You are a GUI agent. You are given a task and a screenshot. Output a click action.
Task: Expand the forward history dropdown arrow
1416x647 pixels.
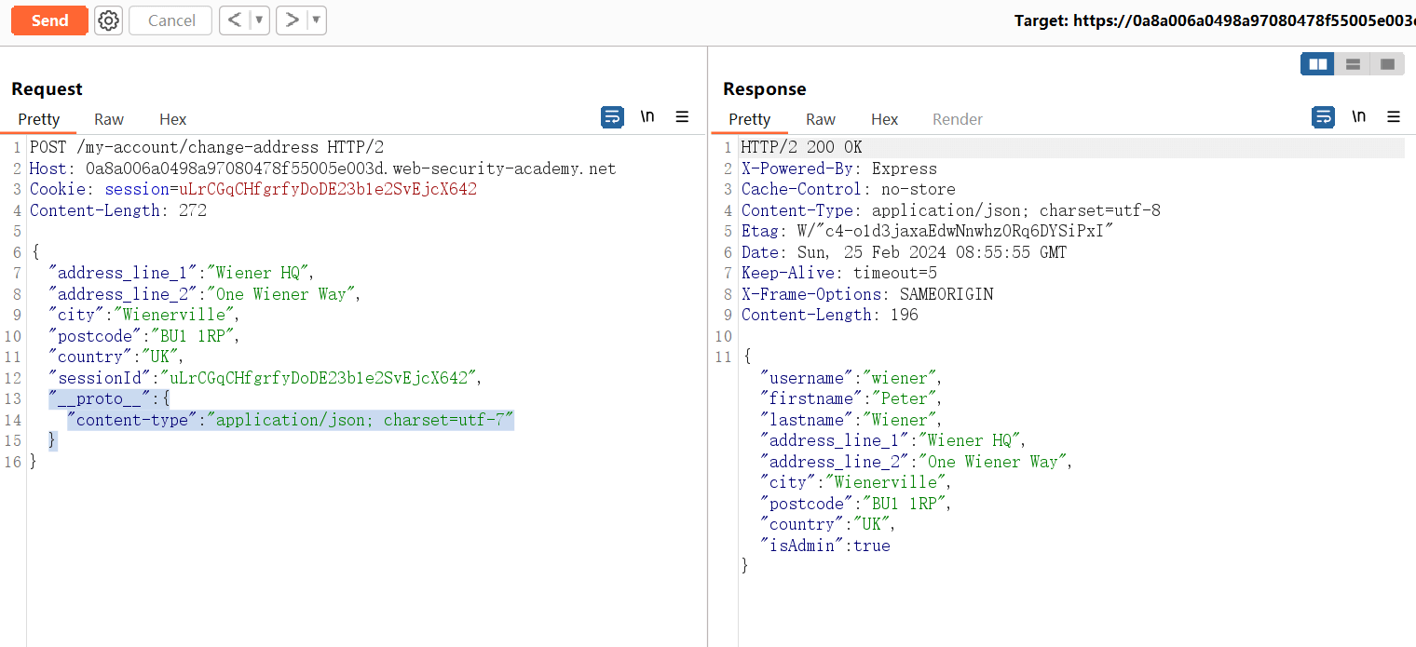(x=316, y=20)
